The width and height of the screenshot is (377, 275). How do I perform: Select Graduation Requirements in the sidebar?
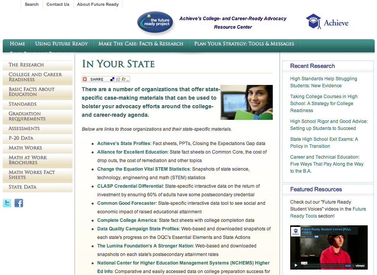(38, 116)
